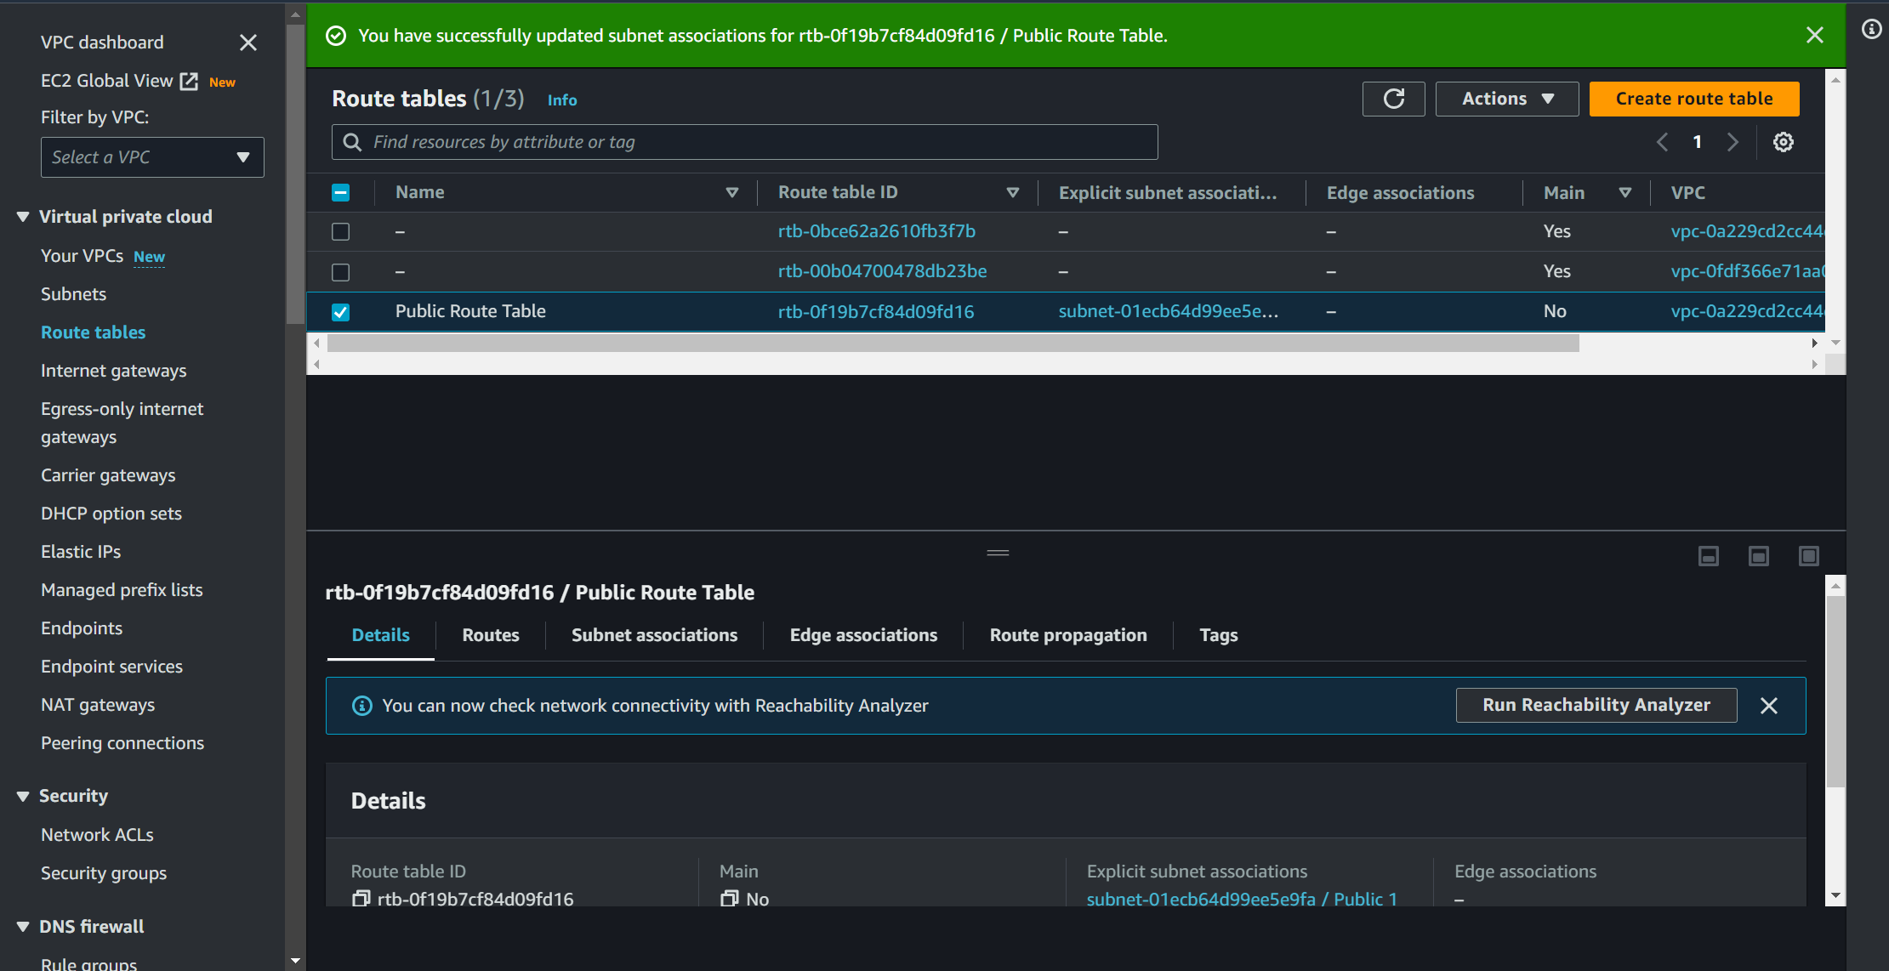Dismiss the Reachability Analyzer notice
The height and width of the screenshot is (971, 1889).
pos(1769,706)
